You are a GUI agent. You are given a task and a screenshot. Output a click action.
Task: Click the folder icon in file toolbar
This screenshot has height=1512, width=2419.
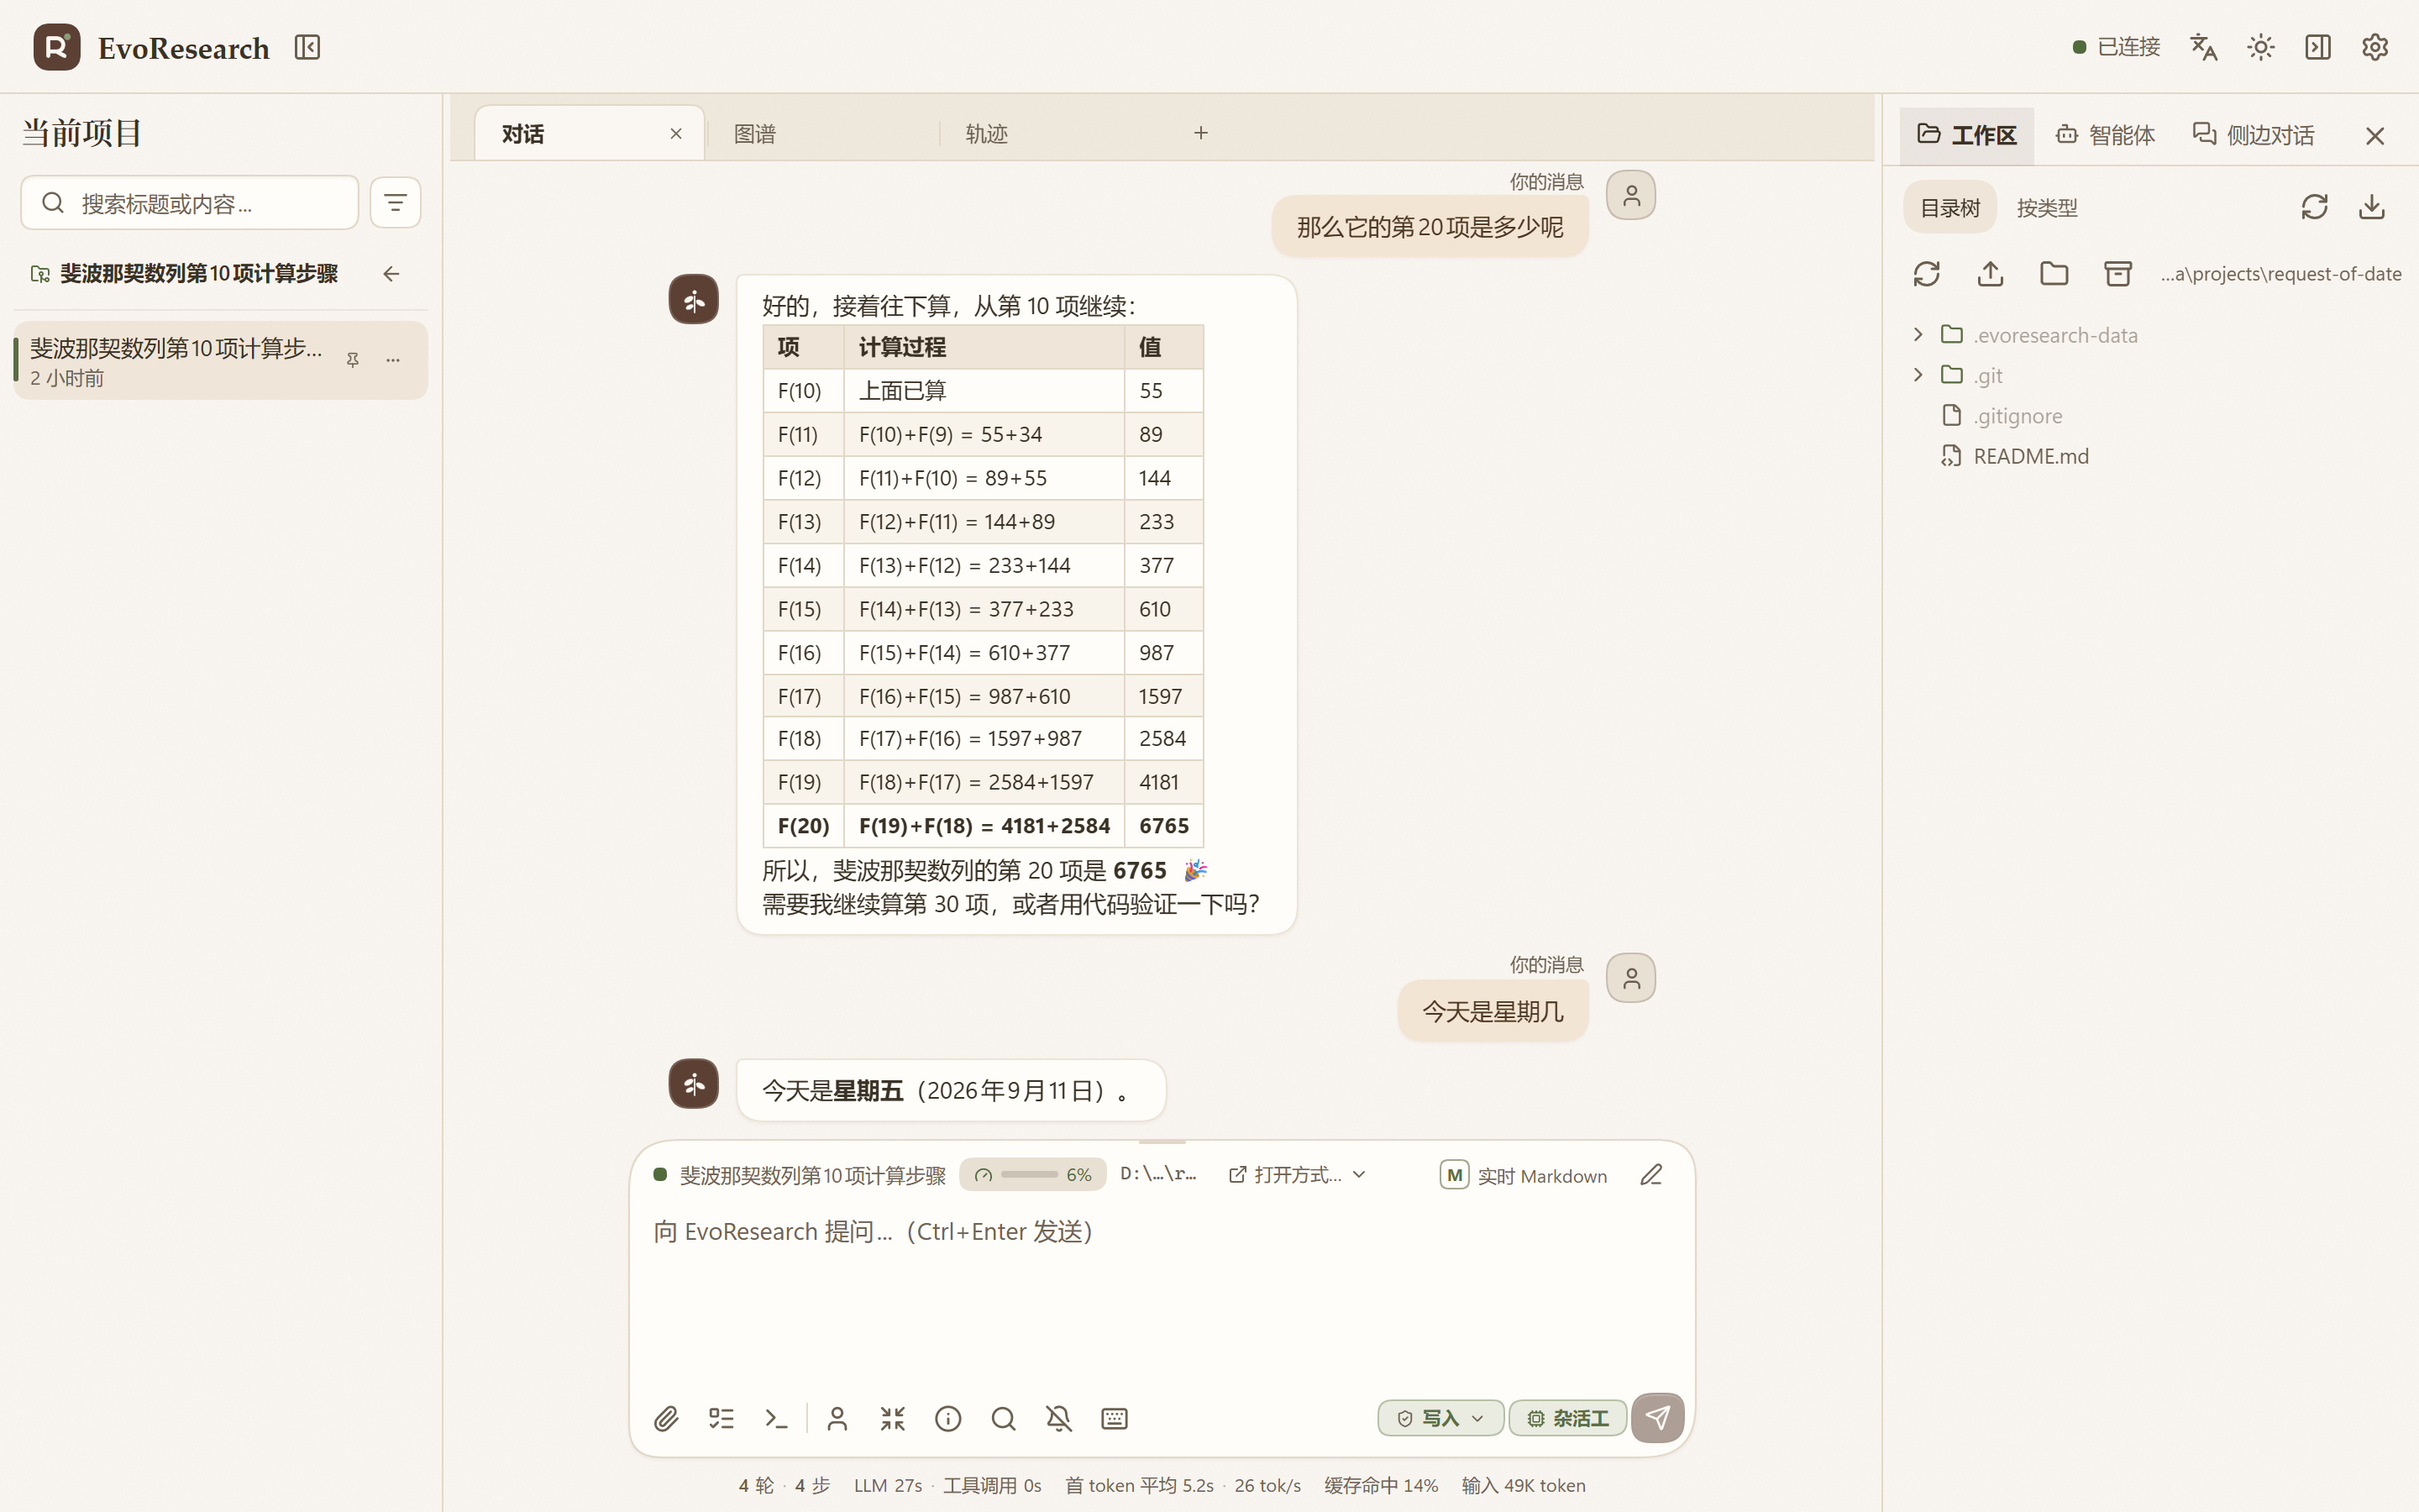coord(2054,274)
